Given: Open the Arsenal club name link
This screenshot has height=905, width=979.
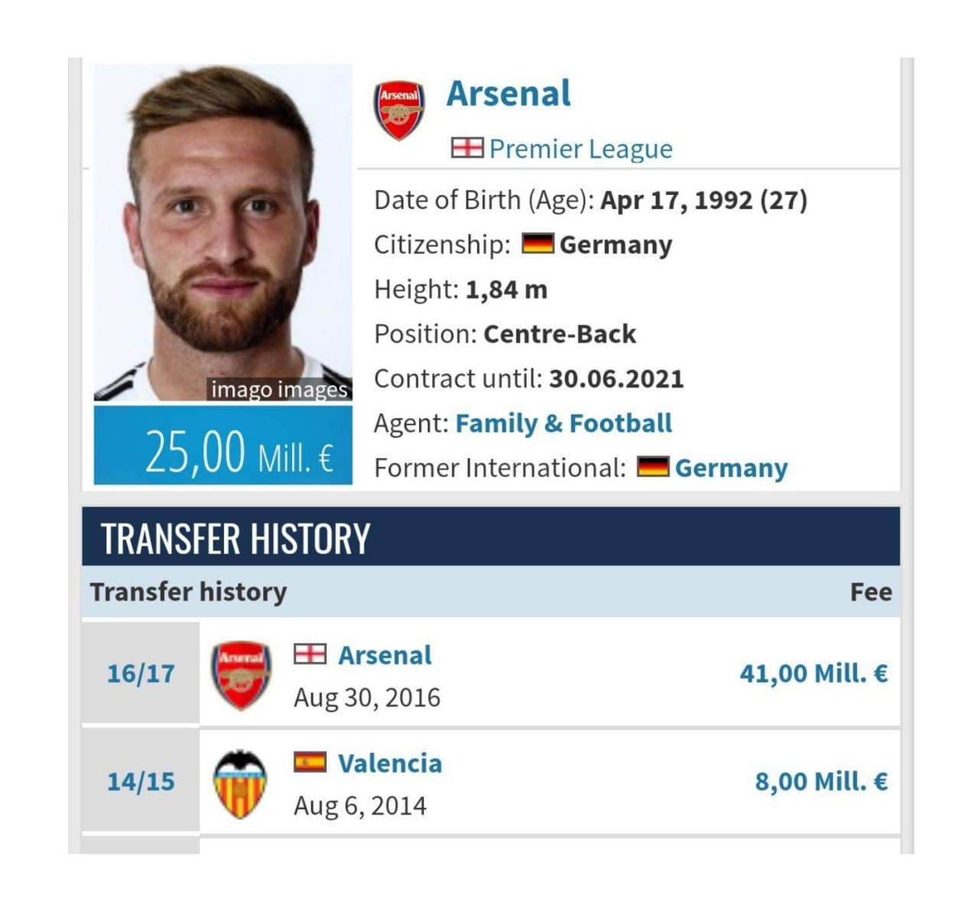Looking at the screenshot, I should (x=509, y=93).
